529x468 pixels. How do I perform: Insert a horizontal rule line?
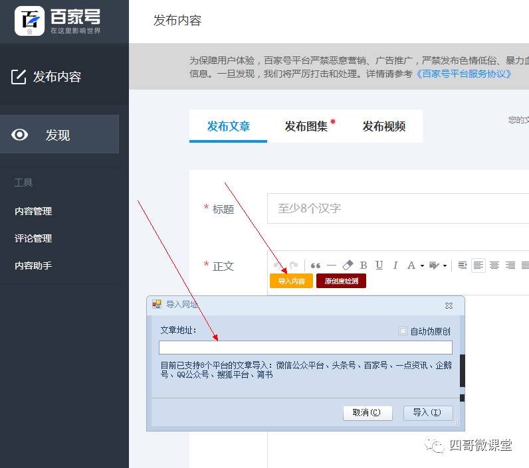coord(332,266)
